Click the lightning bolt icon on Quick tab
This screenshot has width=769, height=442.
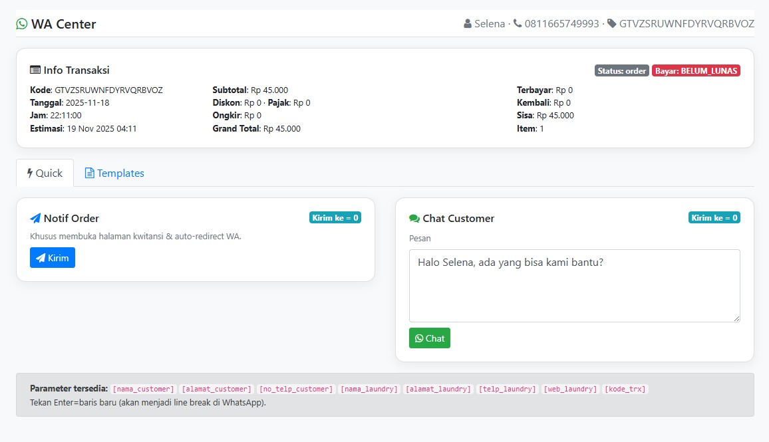[x=30, y=173]
